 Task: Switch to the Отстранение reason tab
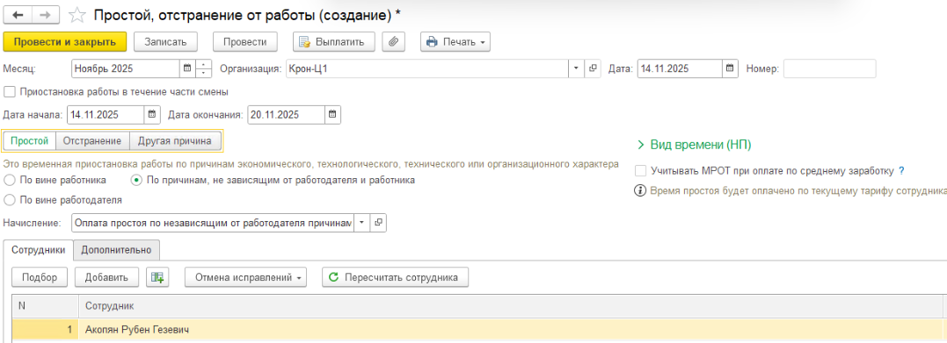pyautogui.click(x=92, y=141)
